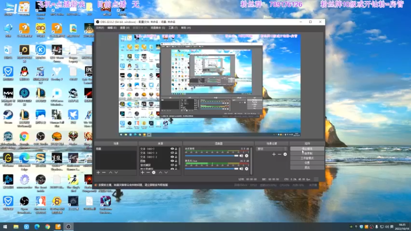The image size is (411, 231).
Task: Remove the selected scene with the minus icon
Action: [104, 172]
